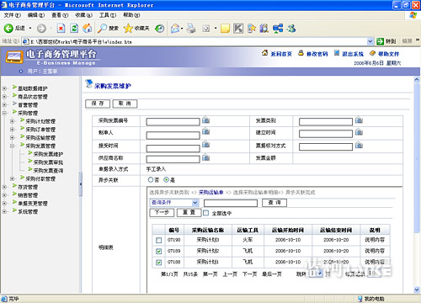Click the History/media round green icon

tap(160, 28)
